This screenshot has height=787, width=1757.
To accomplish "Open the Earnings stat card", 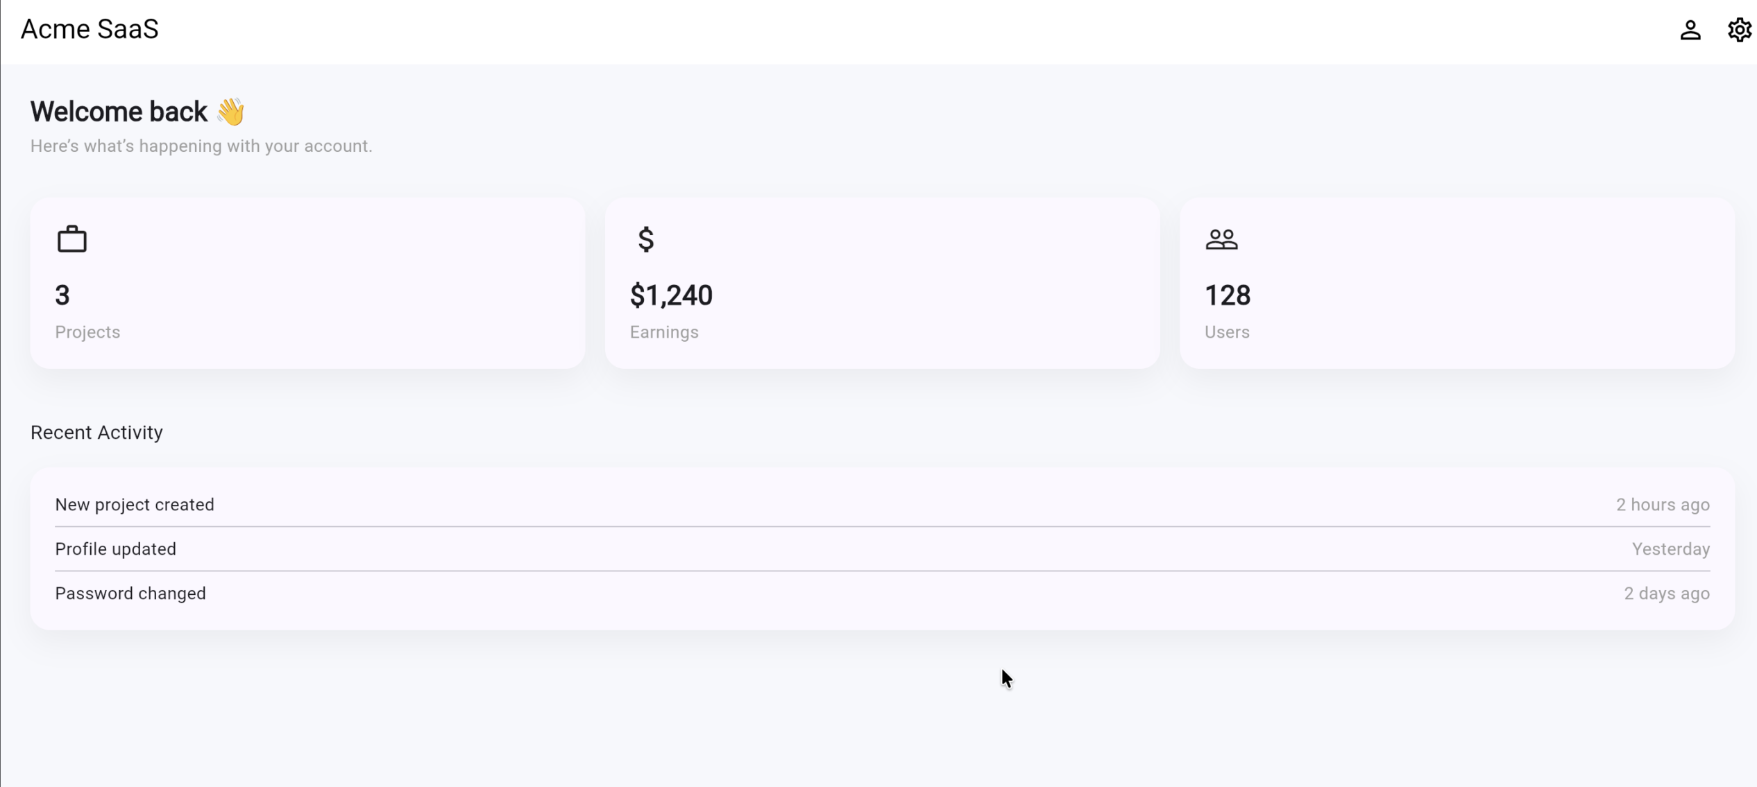I will point(882,283).
